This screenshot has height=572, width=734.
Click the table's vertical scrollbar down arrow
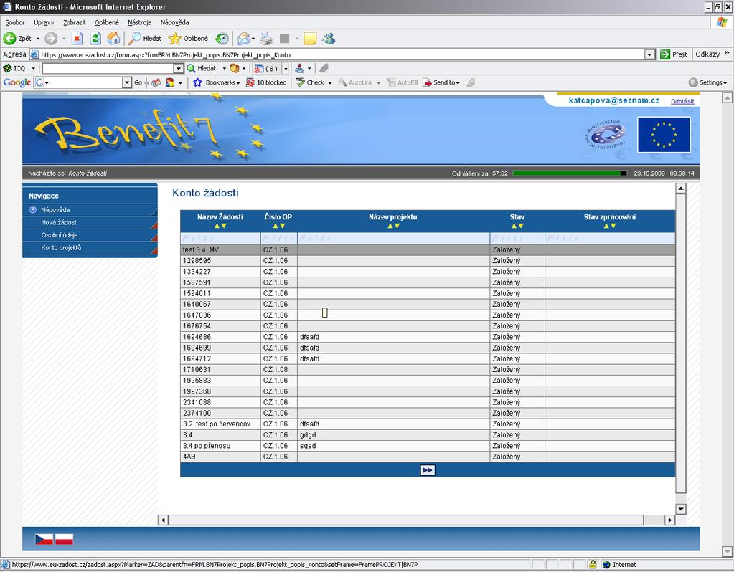click(x=681, y=509)
